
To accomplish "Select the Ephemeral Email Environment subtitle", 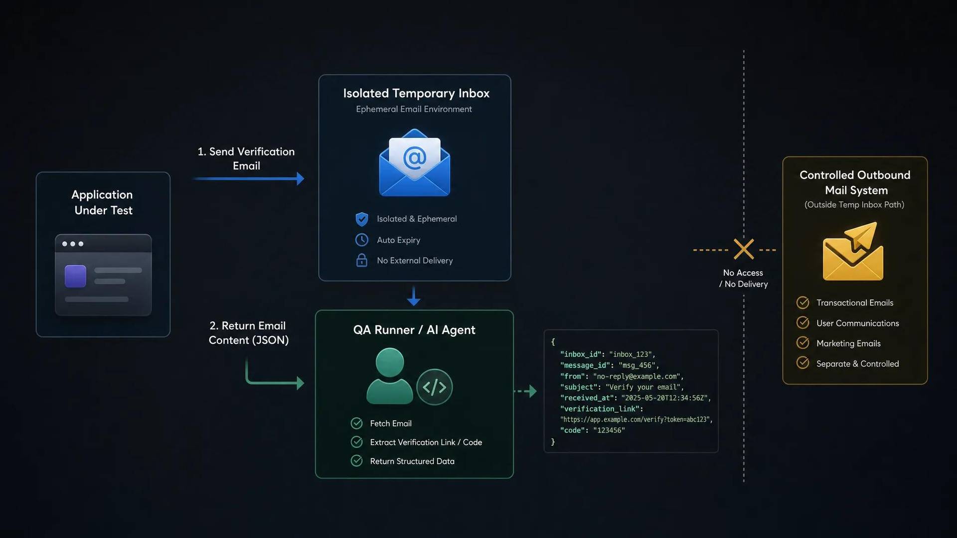I will pyautogui.click(x=414, y=109).
